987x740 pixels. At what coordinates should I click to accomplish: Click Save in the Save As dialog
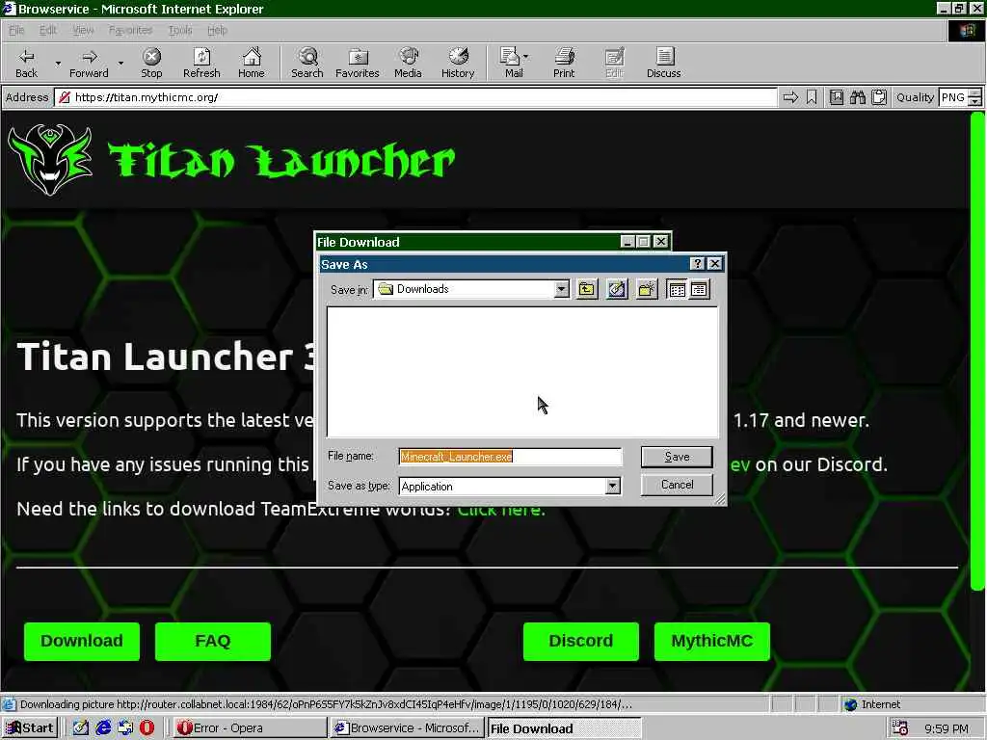(677, 457)
